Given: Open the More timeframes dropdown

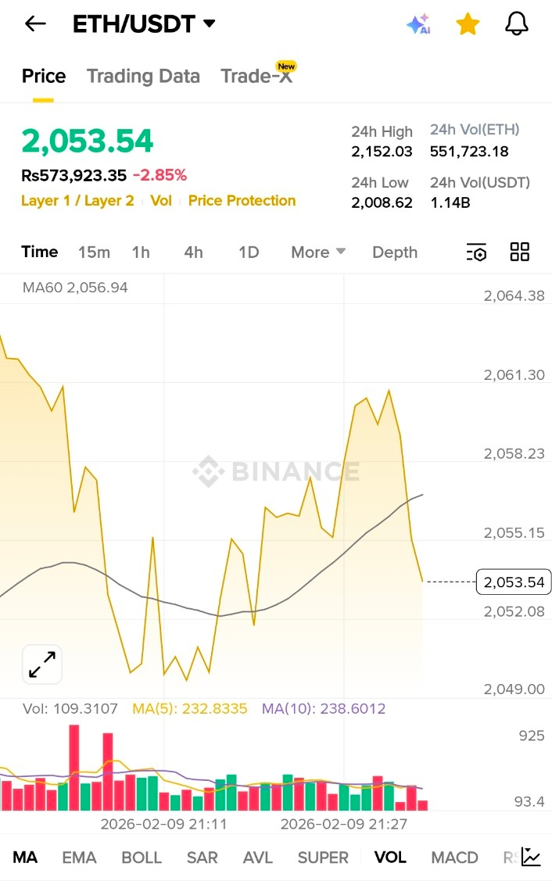Looking at the screenshot, I should [x=317, y=252].
